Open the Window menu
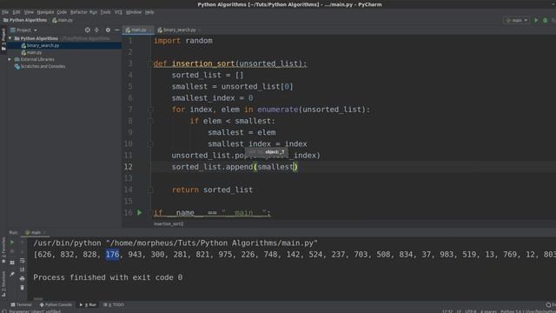Viewport: 556px width, 313px height. 134,12
